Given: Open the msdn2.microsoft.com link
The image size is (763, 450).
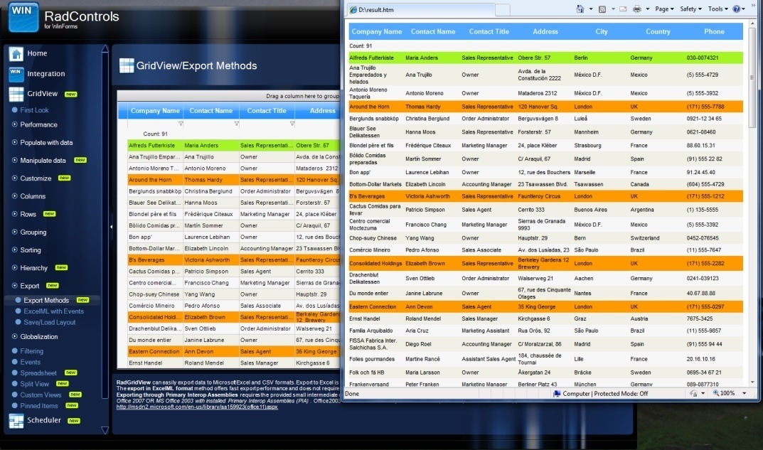Looking at the screenshot, I should [197, 407].
